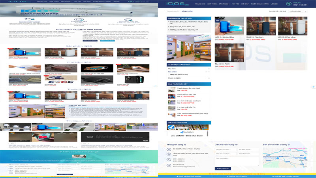
Task: Click the blue device thumbnail in homepage Tin tức – Video strip
Action: (47, 127)
